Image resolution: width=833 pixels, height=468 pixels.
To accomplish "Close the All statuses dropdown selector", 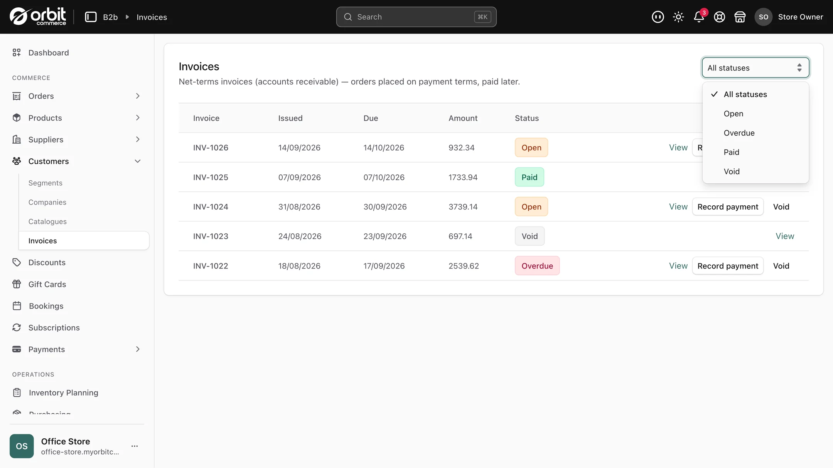I will (x=755, y=68).
